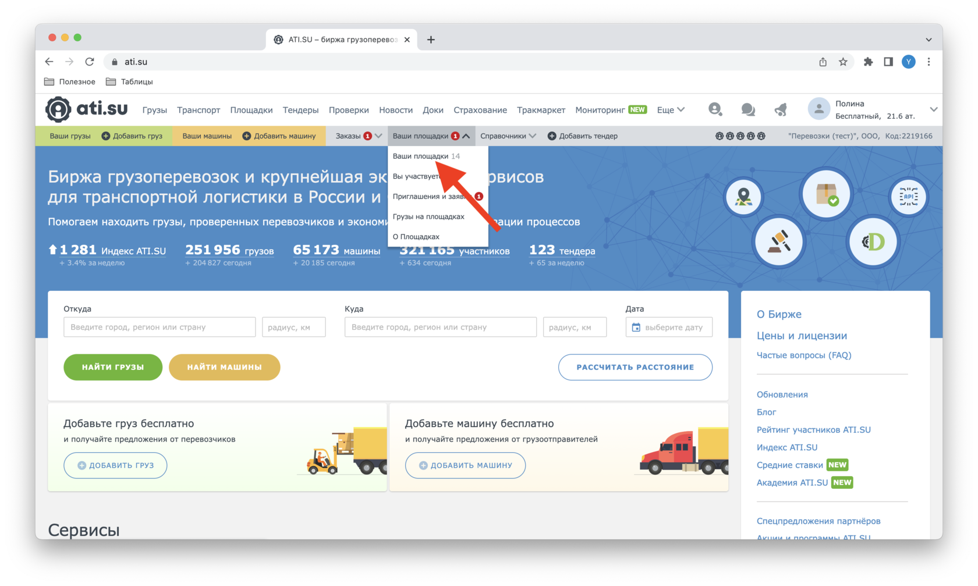Click the D documents round icon

pos(873,241)
